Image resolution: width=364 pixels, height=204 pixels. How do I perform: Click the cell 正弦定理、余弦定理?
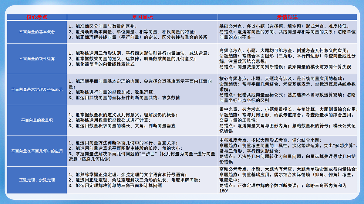[37, 180]
